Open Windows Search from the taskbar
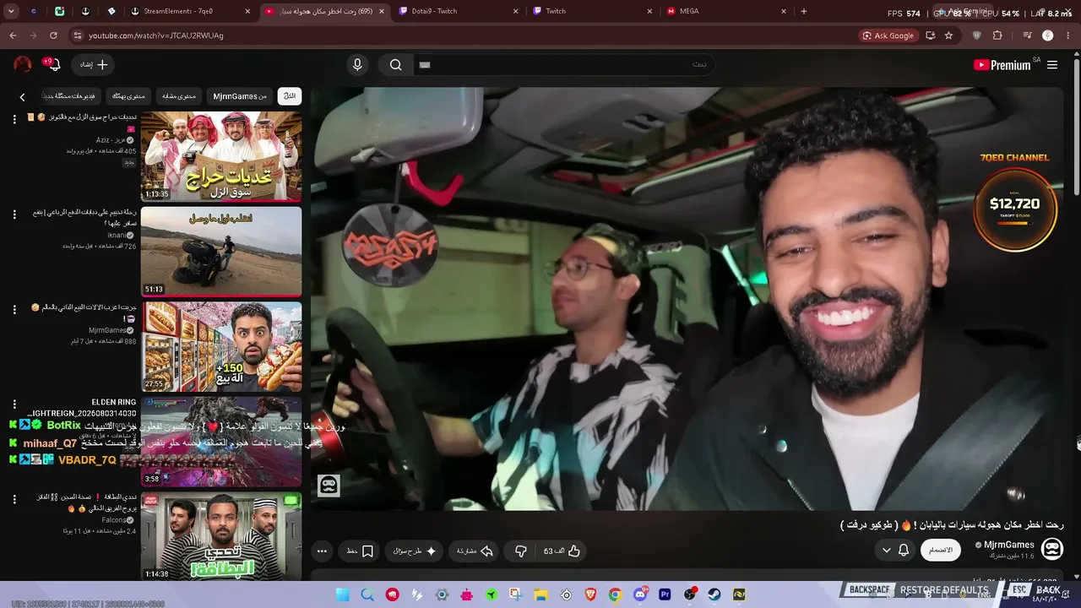The height and width of the screenshot is (608, 1081). click(367, 594)
